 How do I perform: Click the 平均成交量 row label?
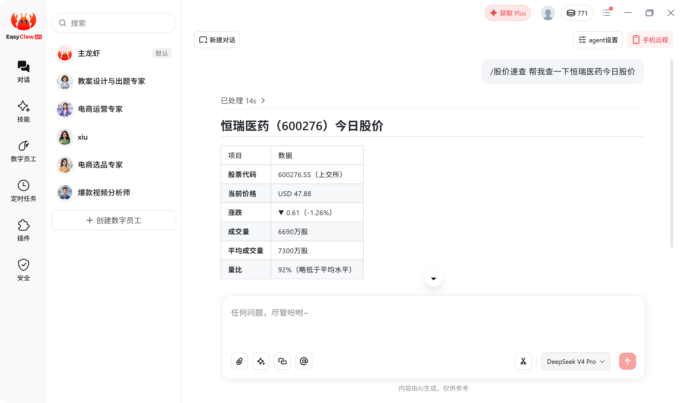pos(245,251)
